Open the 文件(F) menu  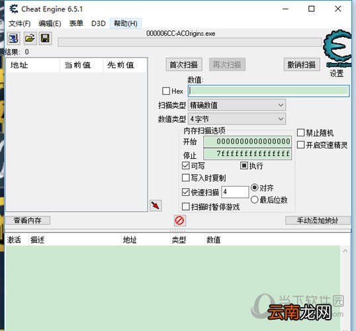click(20, 23)
